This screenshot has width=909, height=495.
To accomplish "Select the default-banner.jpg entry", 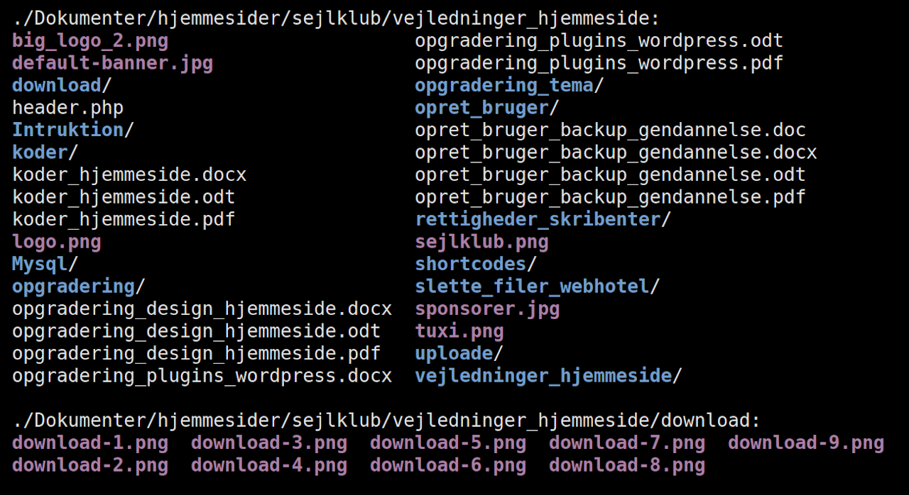I will [x=112, y=63].
